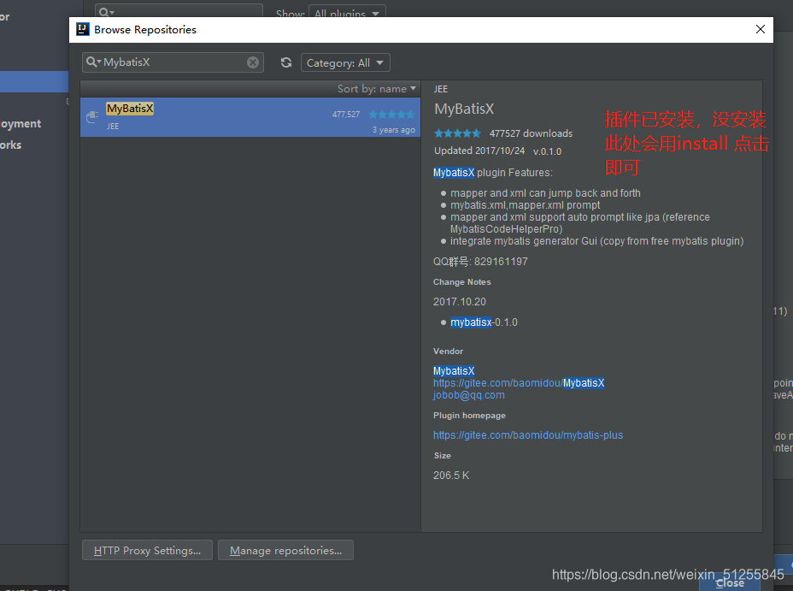Click the Vendor heading

(x=448, y=352)
